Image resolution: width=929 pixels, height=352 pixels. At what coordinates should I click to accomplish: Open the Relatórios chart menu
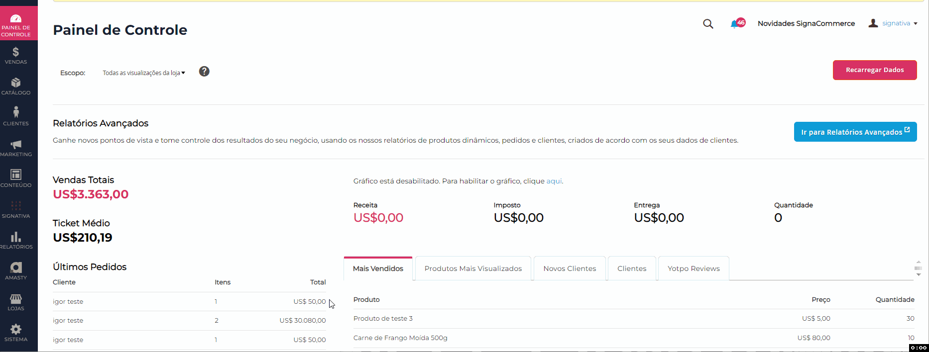pyautogui.click(x=16, y=241)
